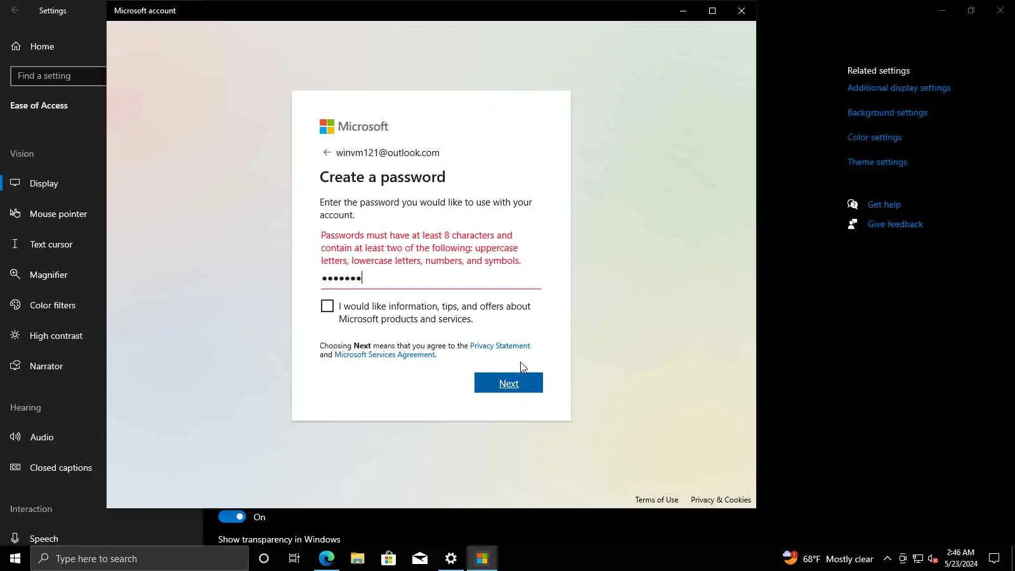The width and height of the screenshot is (1015, 571).
Task: Click the volume icon in system tray
Action: coord(933,558)
